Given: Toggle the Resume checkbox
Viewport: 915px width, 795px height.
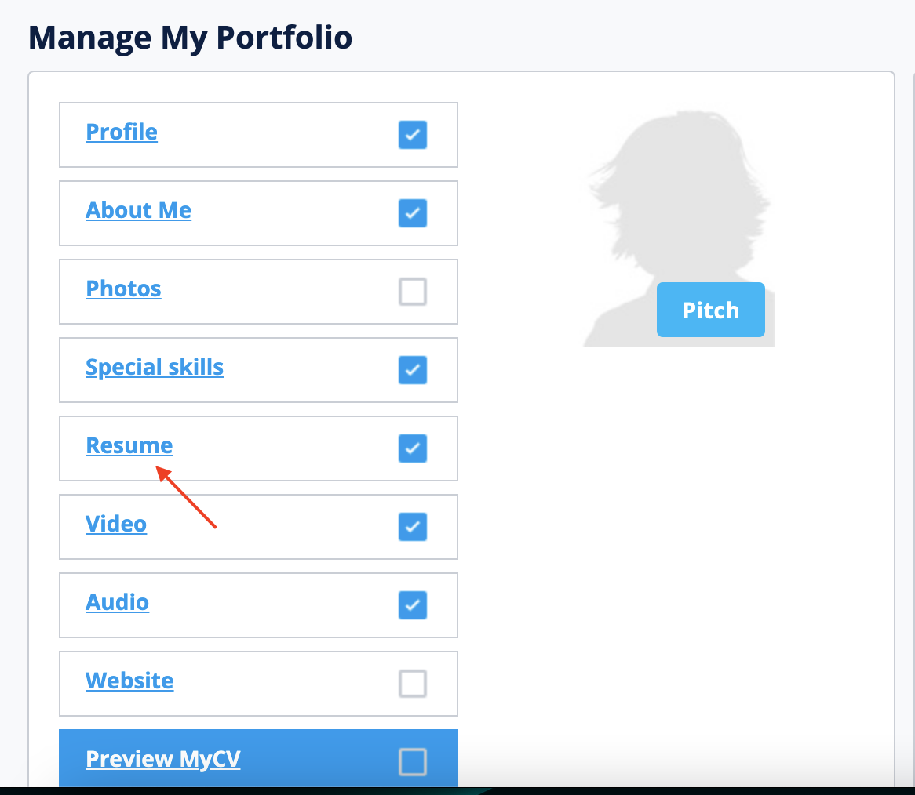Looking at the screenshot, I should pyautogui.click(x=413, y=448).
